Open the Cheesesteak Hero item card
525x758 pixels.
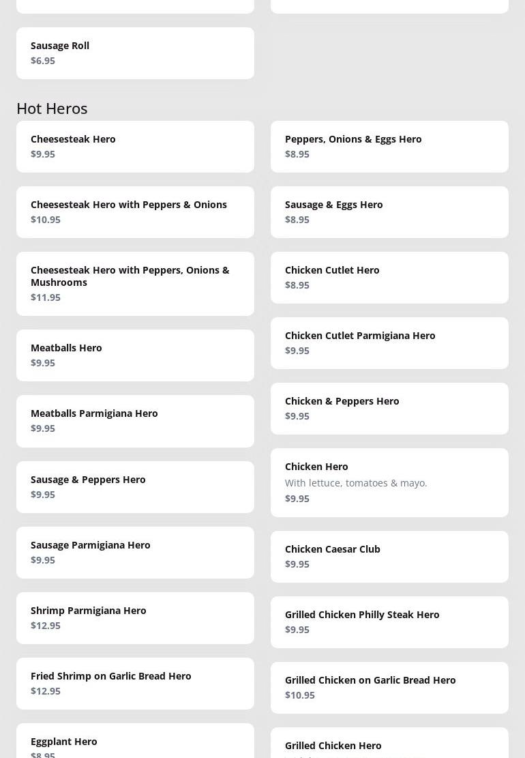click(x=135, y=147)
